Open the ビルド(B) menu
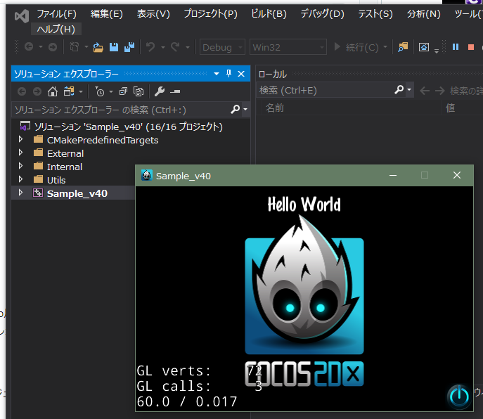 click(x=269, y=14)
